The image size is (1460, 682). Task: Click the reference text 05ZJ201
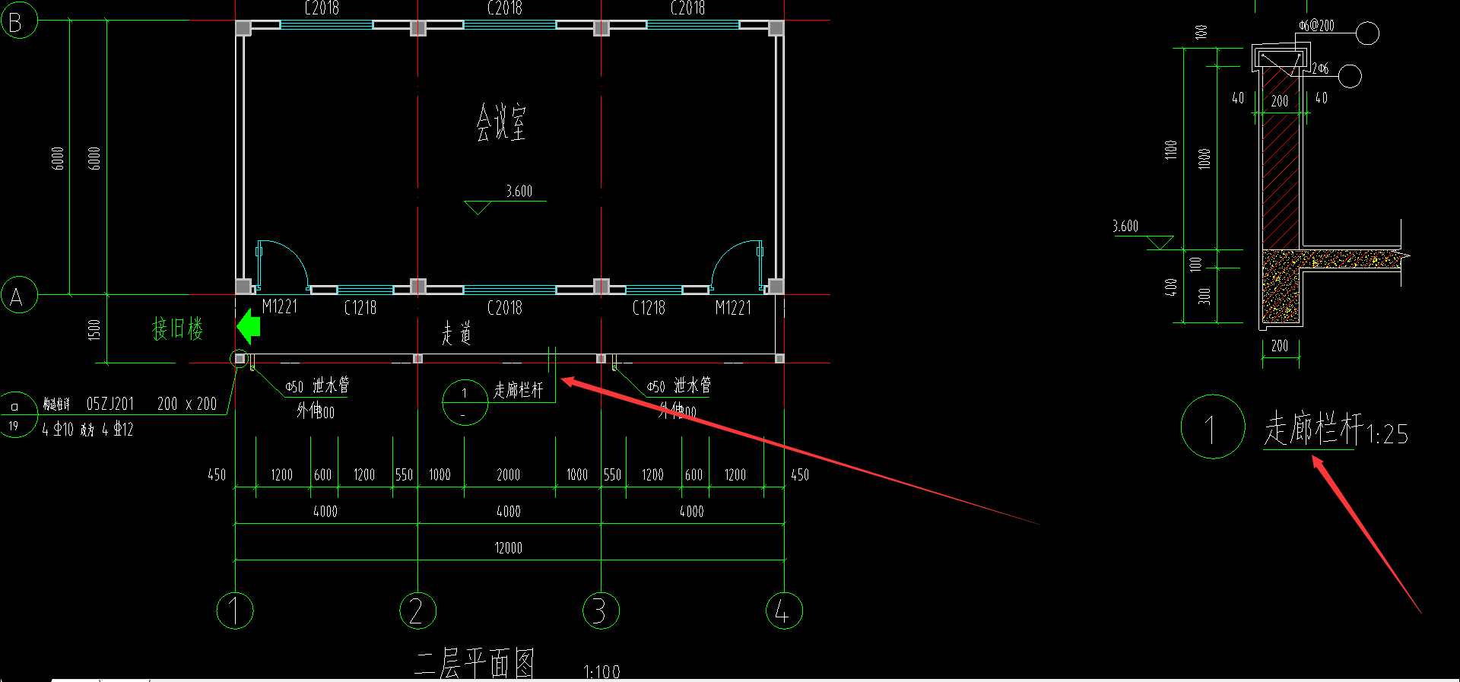pos(110,404)
